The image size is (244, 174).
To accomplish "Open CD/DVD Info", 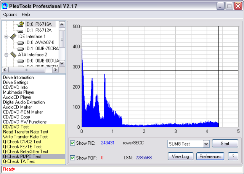I will (x=15, y=87).
